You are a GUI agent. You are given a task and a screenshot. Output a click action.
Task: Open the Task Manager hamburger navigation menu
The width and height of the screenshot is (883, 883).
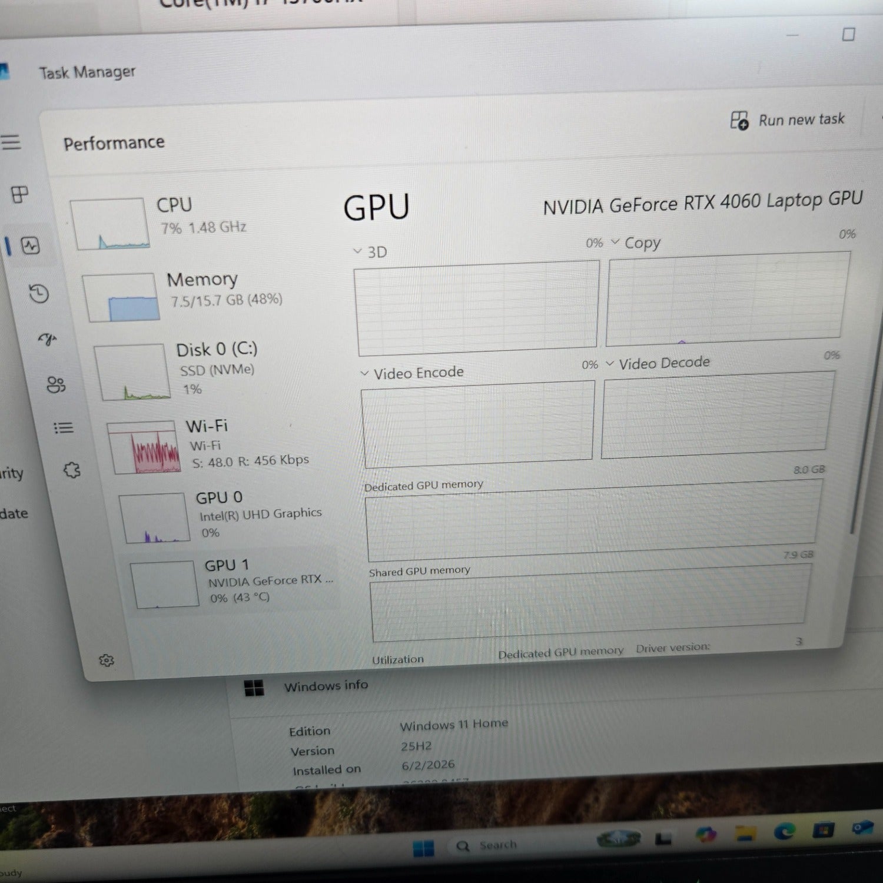coord(11,142)
